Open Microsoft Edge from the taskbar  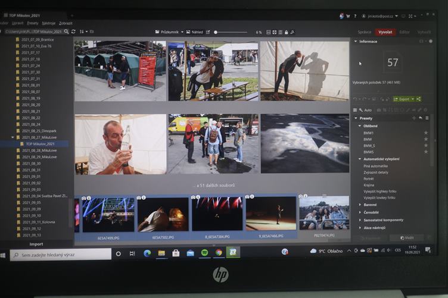[147, 253]
